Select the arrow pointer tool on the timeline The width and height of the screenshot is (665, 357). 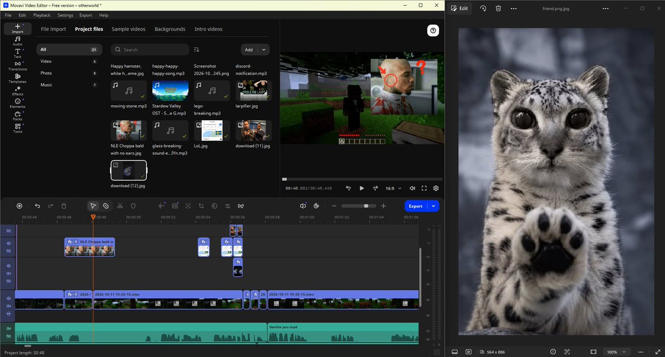[93, 206]
